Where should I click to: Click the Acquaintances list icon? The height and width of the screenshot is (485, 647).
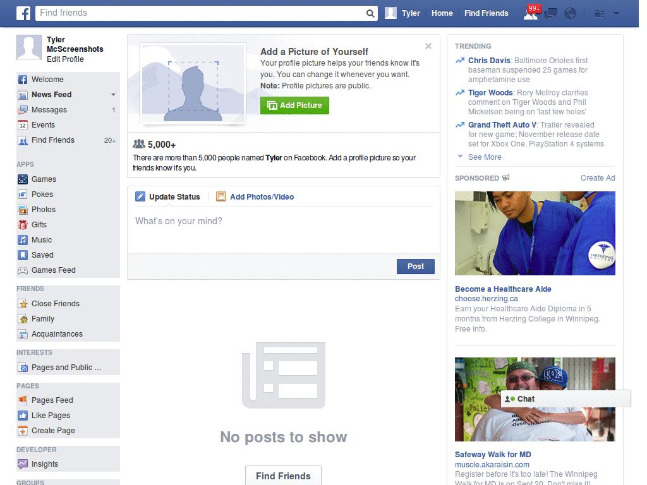point(23,334)
